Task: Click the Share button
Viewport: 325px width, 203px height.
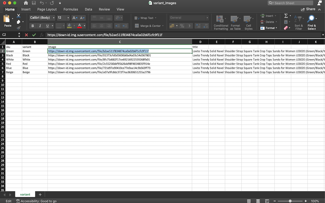Action: (x=308, y=9)
